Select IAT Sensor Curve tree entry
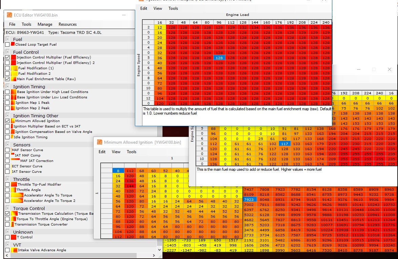 click(27, 172)
